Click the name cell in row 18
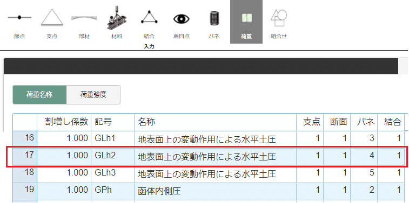Viewport: 409px width, 203px height. click(215, 174)
